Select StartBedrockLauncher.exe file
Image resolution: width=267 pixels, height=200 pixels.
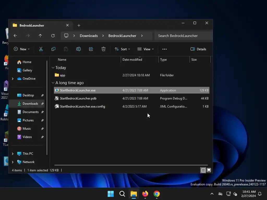(x=131, y=90)
